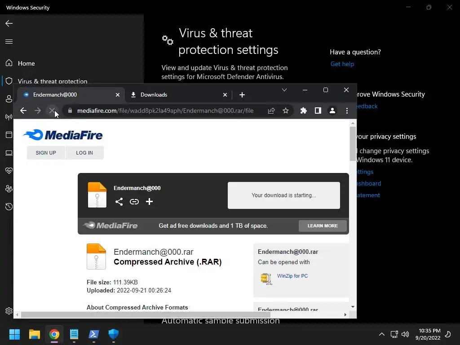This screenshot has height=345, width=460.
Task: Toggle Chrome side panel
Action: pyautogui.click(x=318, y=111)
